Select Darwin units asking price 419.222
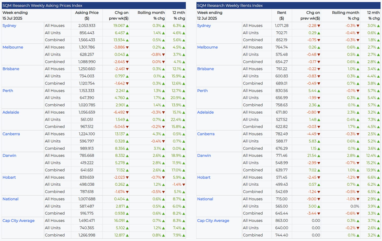The image size is (382, 241). click(87, 163)
